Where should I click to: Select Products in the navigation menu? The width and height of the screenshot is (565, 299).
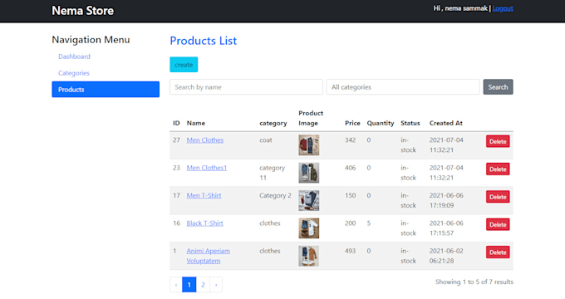coord(106,90)
